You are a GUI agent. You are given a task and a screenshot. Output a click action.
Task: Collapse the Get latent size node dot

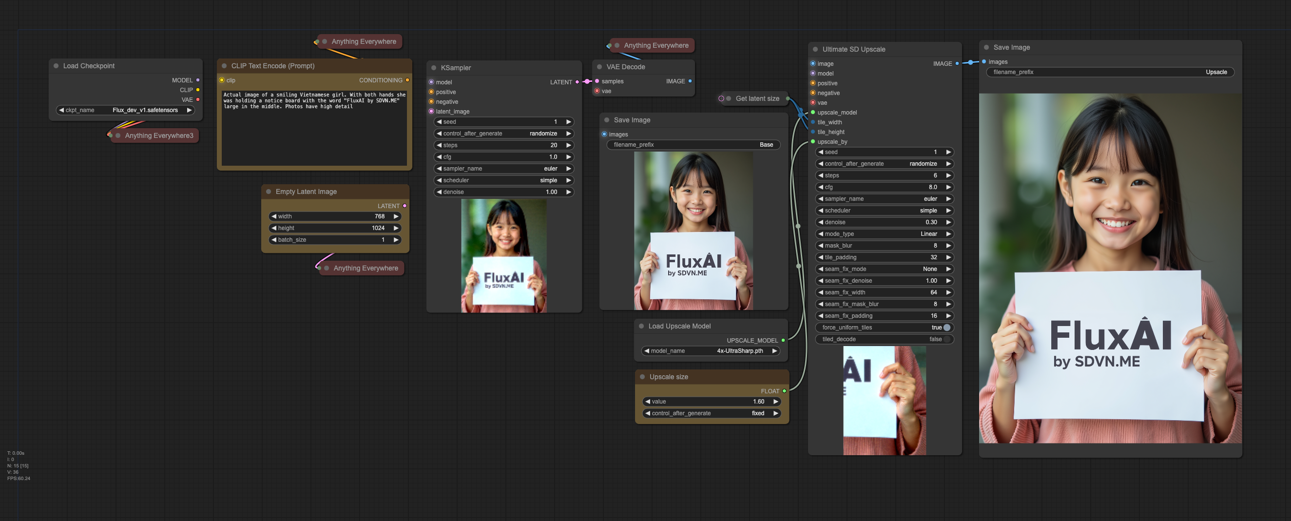coord(728,98)
